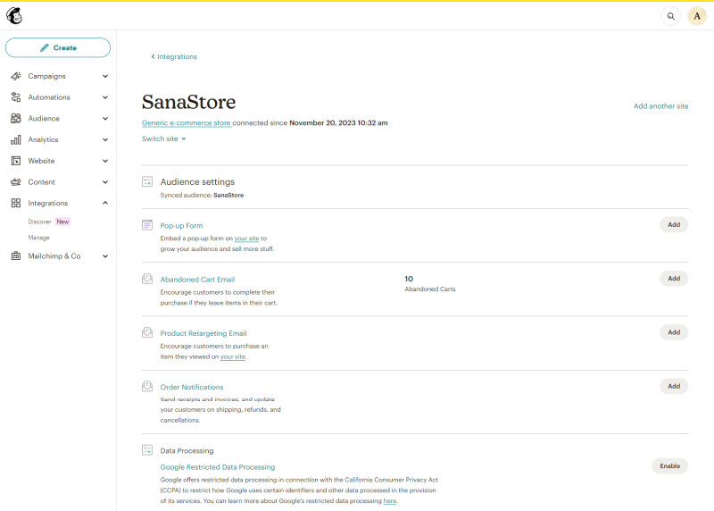Click 'your site' link in Product Retargeting description
Image resolution: width=714 pixels, height=511 pixels.
point(233,357)
